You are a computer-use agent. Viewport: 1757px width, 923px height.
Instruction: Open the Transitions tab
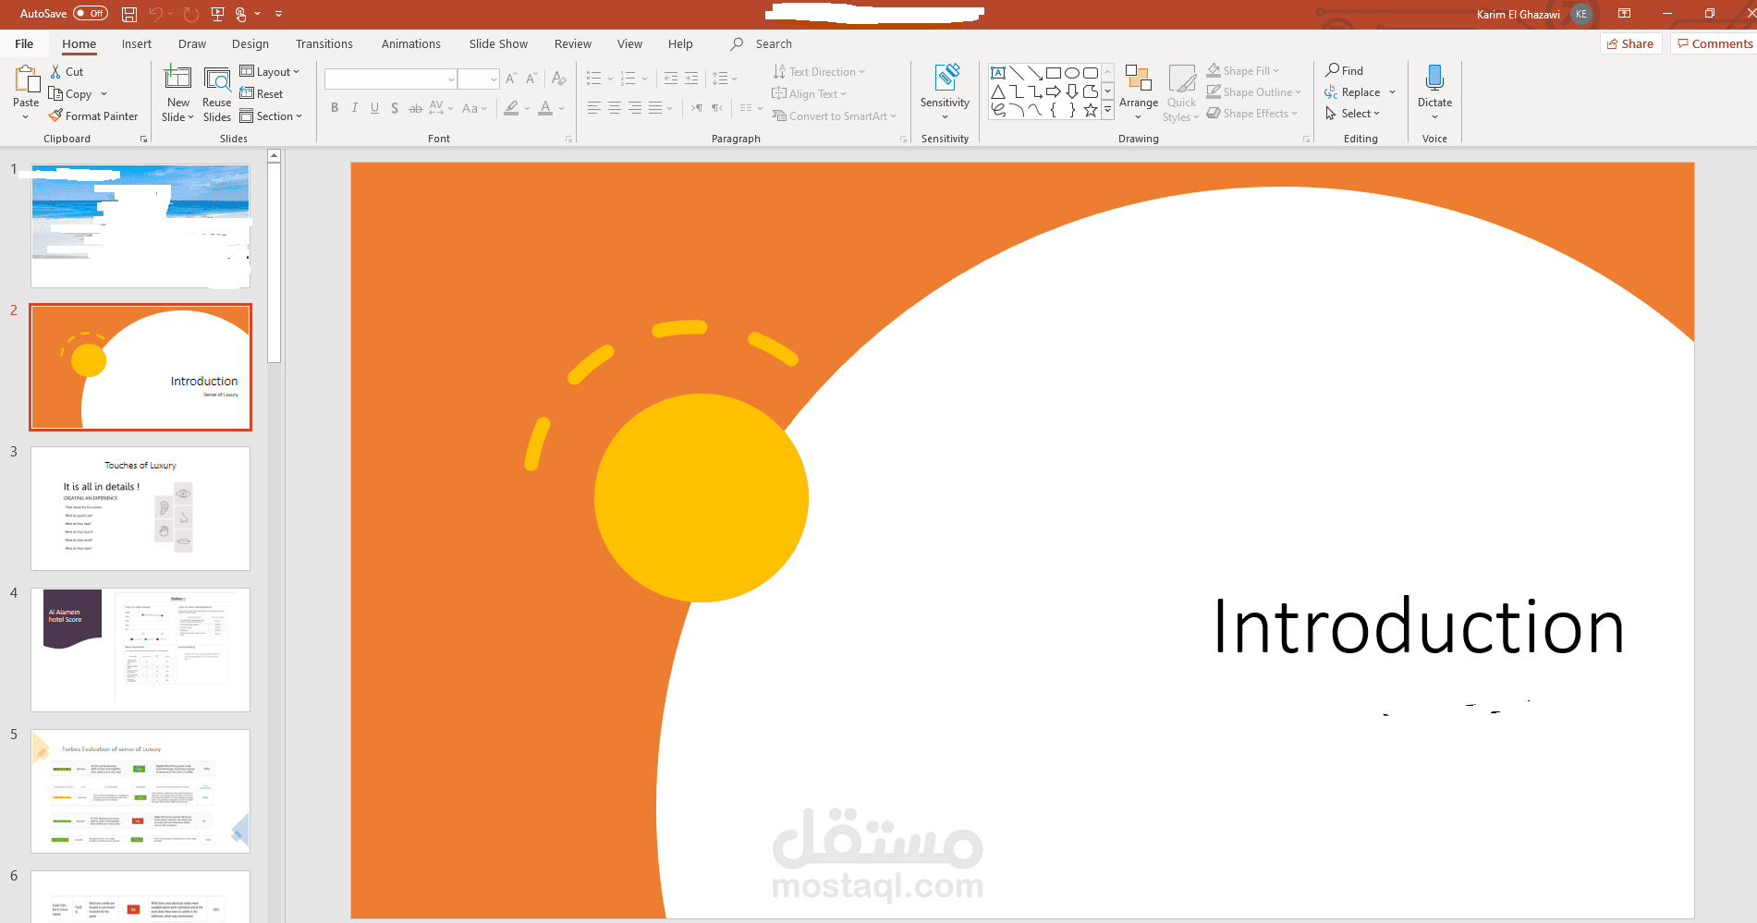click(x=324, y=43)
